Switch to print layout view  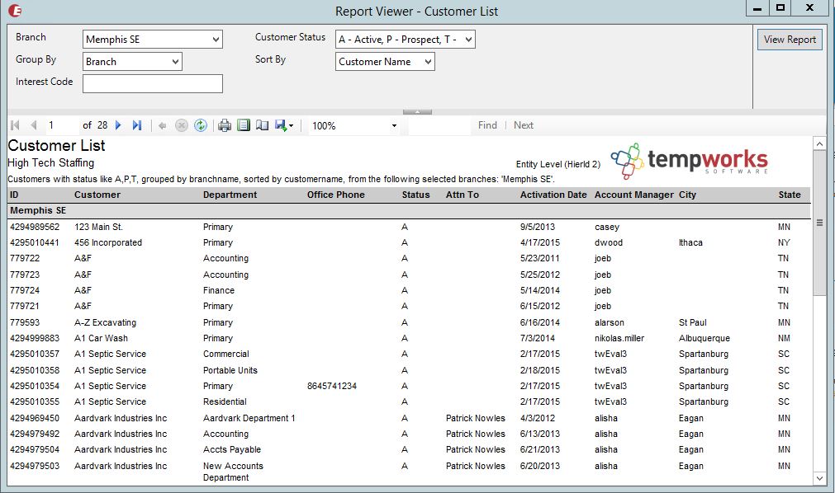coord(243,125)
